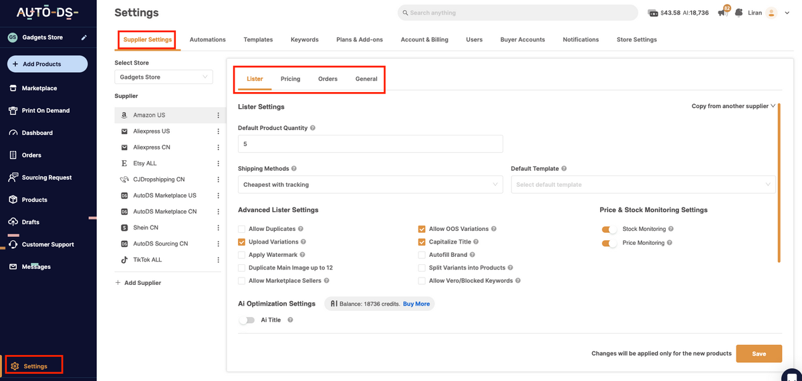This screenshot has height=381, width=802.
Task: Check Allow Marketplace Sellers
Action: [x=242, y=281]
